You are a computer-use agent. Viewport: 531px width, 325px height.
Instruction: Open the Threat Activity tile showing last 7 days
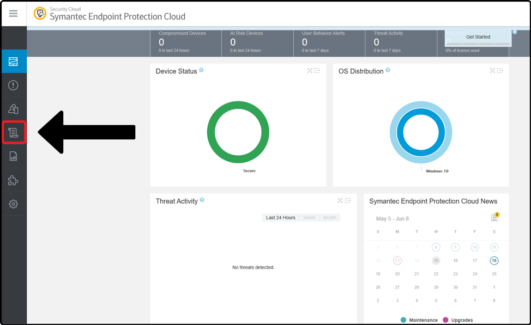pos(401,42)
